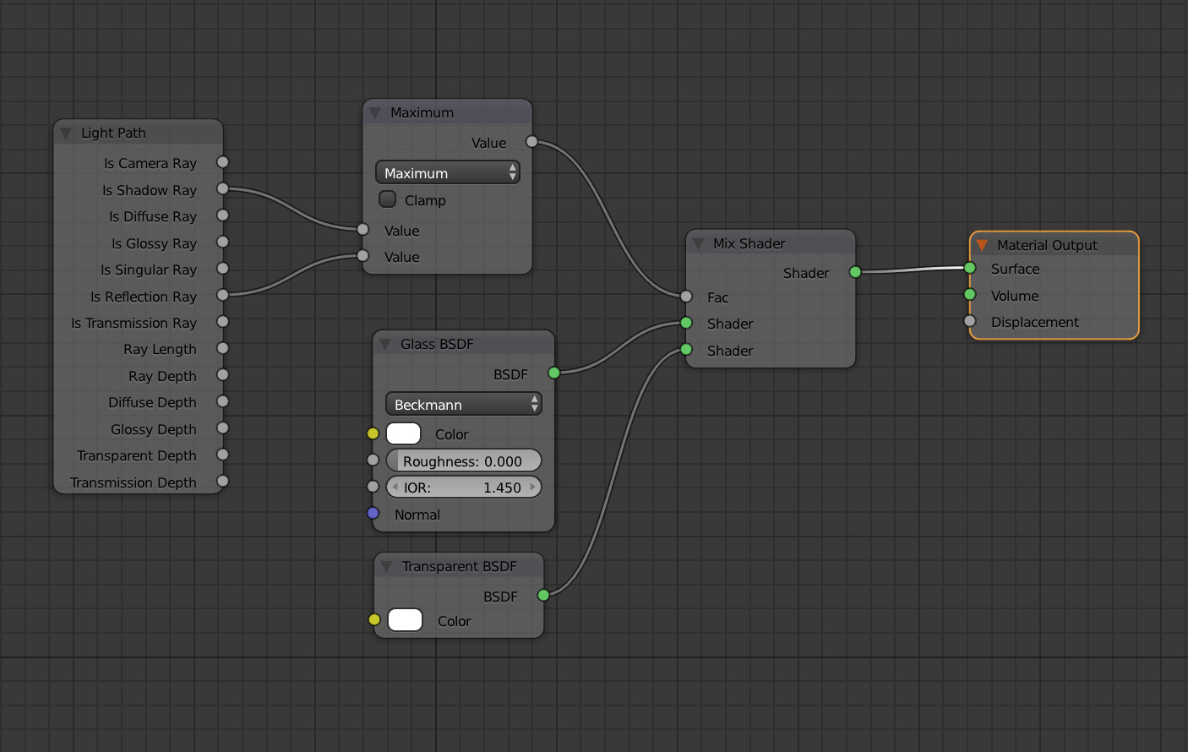This screenshot has height=752, width=1188.
Task: Click the Material Output Displacement socket
Action: click(x=970, y=321)
